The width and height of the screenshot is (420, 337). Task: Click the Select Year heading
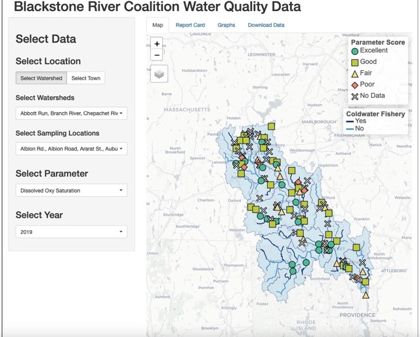[39, 215]
